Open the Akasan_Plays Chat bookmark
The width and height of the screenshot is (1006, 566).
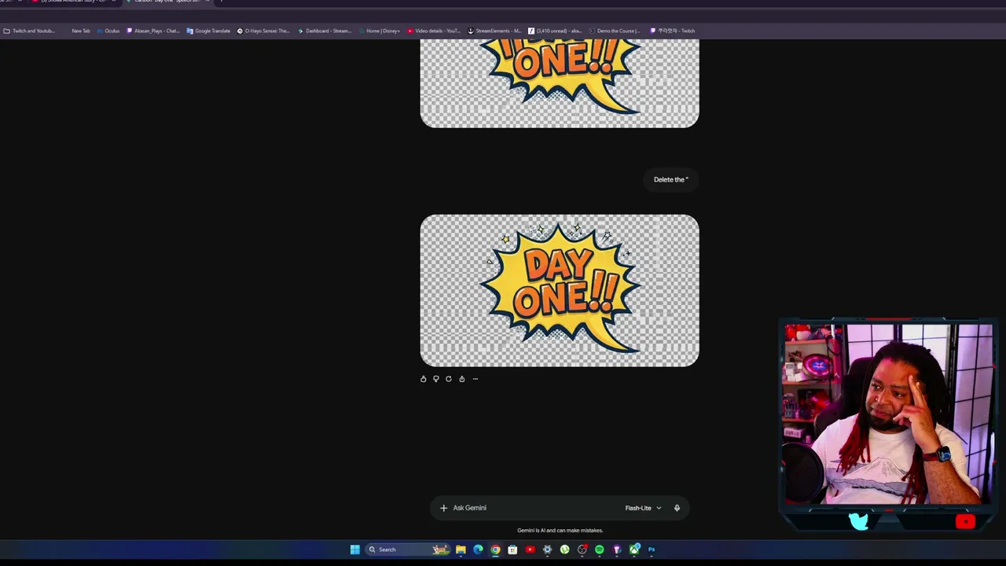click(x=153, y=31)
